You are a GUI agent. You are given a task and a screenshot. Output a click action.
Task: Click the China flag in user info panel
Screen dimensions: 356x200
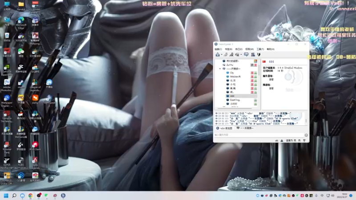click(x=264, y=62)
